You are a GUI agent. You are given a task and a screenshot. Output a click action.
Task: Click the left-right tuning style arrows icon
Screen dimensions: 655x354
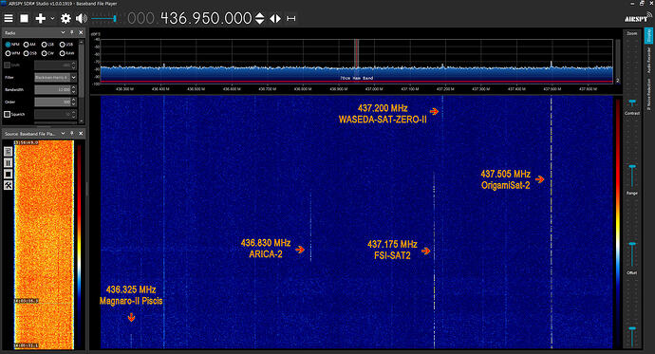[x=275, y=18]
